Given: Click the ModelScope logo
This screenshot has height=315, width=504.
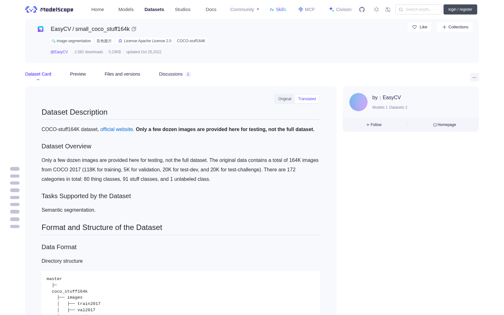Looking at the screenshot, I should [x=49, y=9].
